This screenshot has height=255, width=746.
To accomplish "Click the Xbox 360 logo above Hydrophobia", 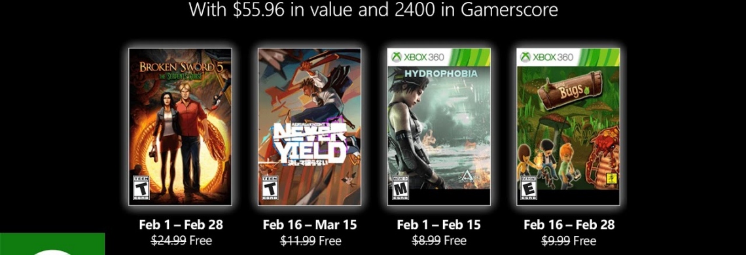I will (417, 57).
